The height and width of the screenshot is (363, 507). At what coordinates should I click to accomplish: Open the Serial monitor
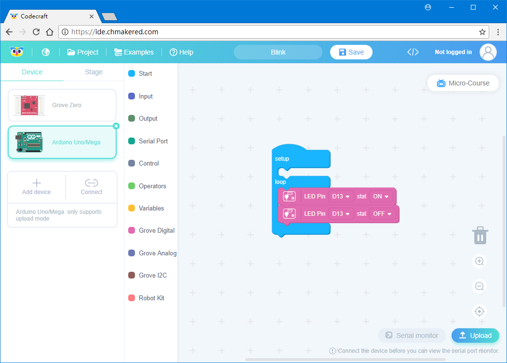412,335
